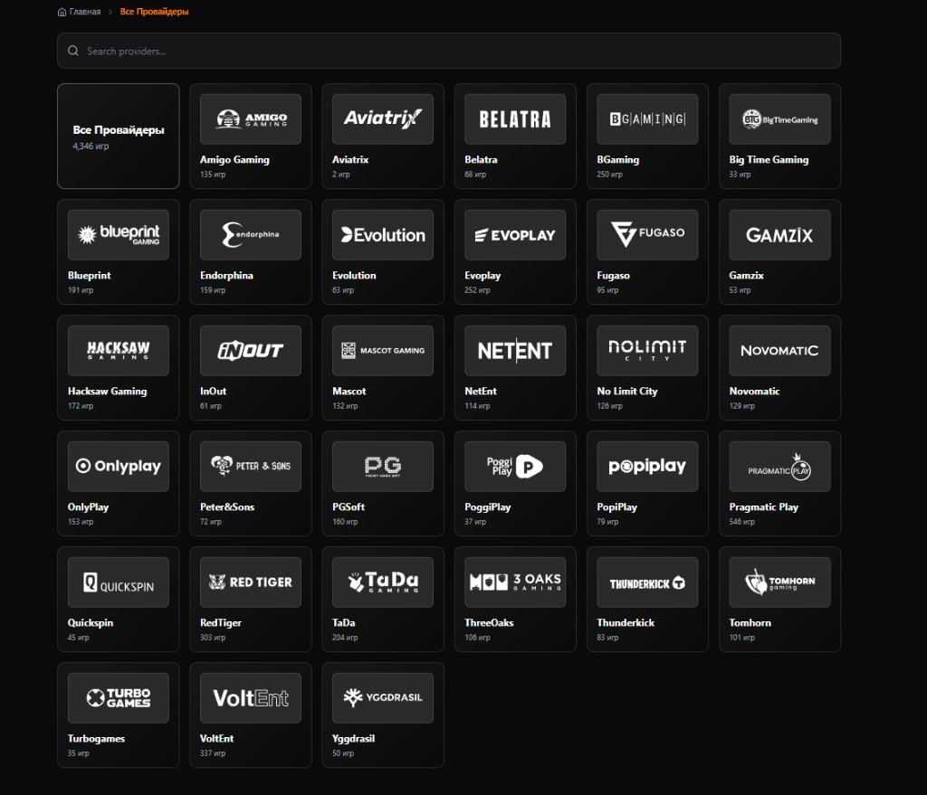This screenshot has width=927, height=795.
Task: Click the Quickspin logo
Action: point(119,582)
